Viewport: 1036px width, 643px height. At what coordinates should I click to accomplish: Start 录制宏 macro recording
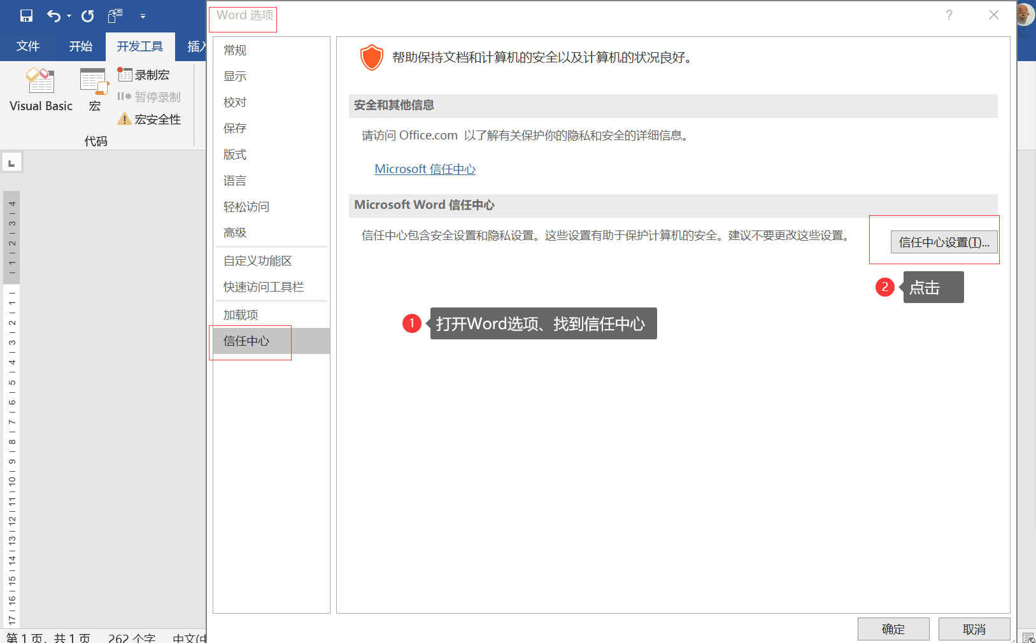point(145,75)
